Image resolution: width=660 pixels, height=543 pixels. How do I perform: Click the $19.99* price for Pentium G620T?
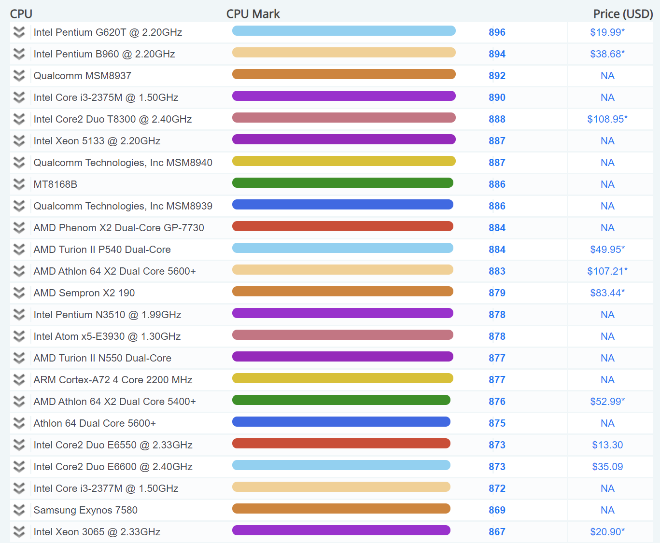(x=607, y=32)
